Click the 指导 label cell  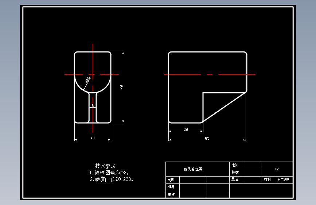click(172, 187)
